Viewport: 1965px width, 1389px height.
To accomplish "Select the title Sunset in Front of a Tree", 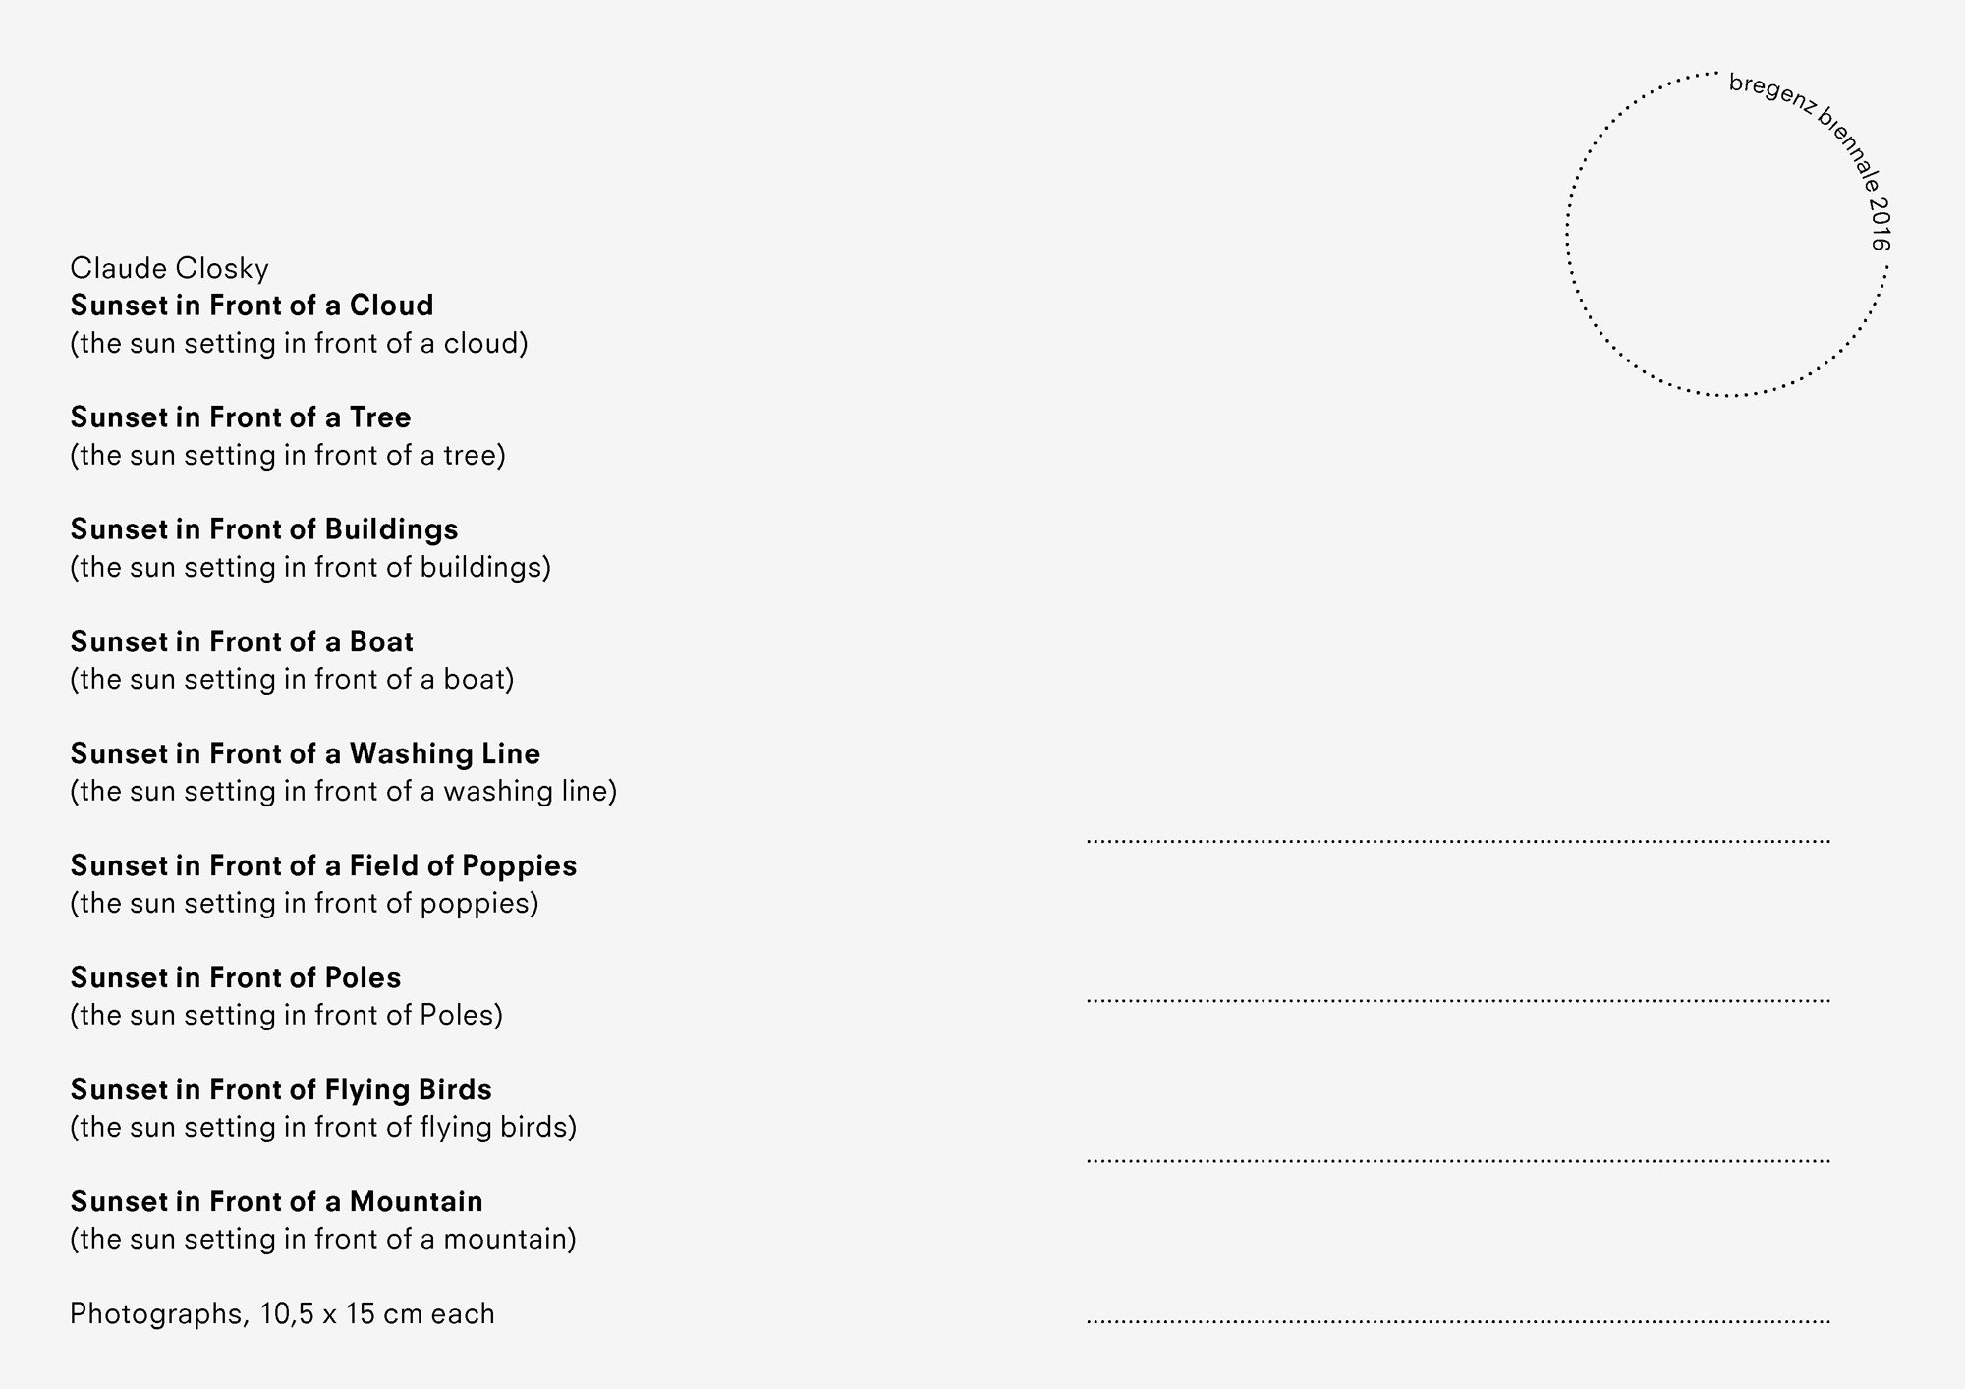I will tap(241, 417).
